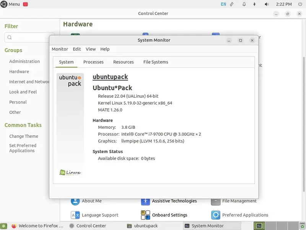Switch to the Processes tab
Viewport: 306px width, 230px height.
[x=93, y=62]
